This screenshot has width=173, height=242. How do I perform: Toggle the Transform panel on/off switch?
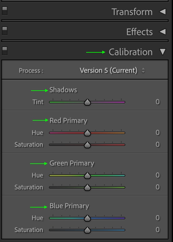point(5,11)
